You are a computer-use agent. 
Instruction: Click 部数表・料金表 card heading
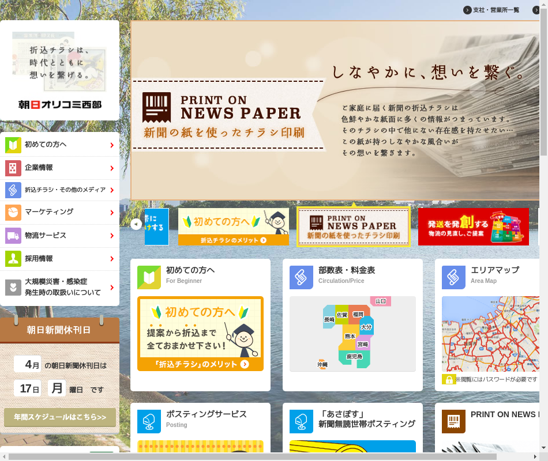click(x=346, y=270)
